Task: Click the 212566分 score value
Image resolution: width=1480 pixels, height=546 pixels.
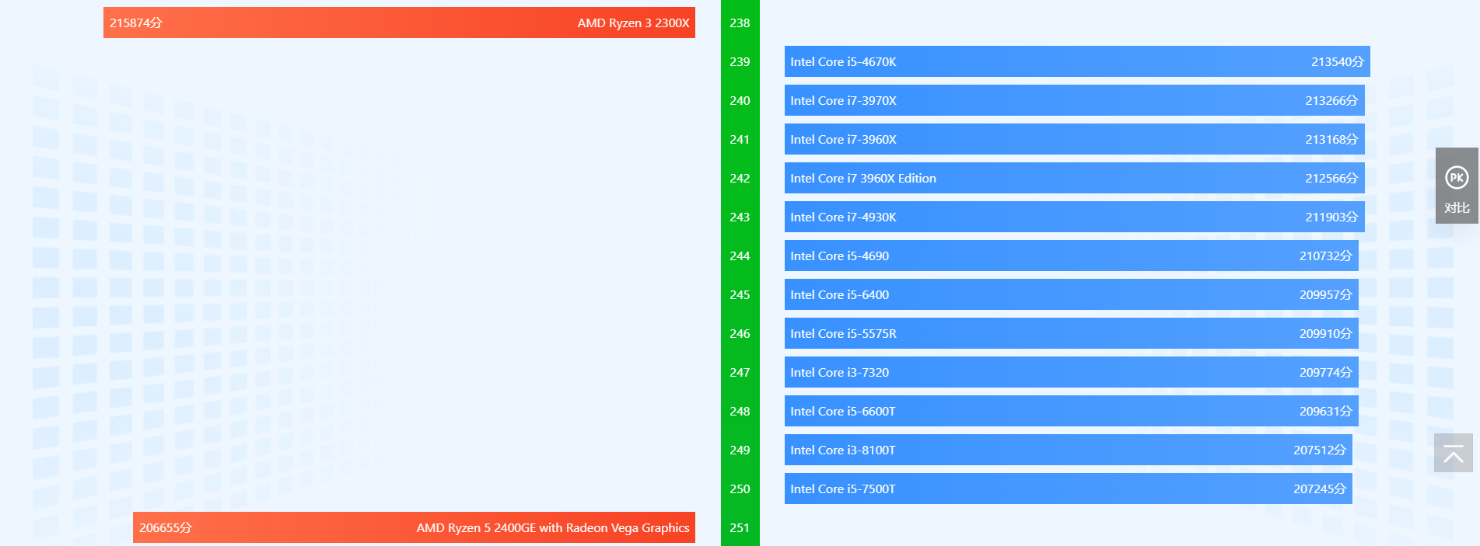Action: point(1331,178)
